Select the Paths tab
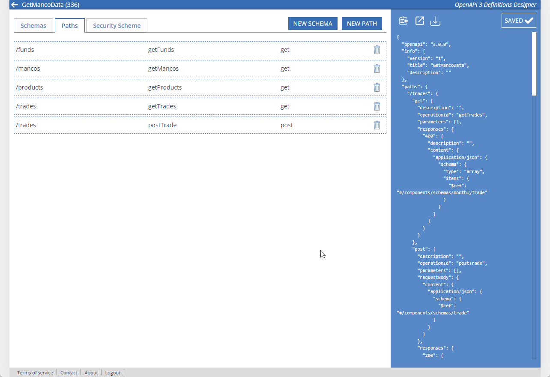This screenshot has width=550, height=377. click(70, 25)
